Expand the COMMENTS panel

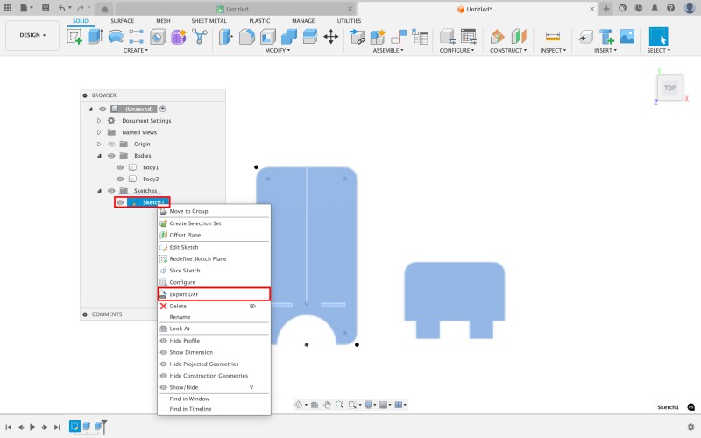(85, 314)
